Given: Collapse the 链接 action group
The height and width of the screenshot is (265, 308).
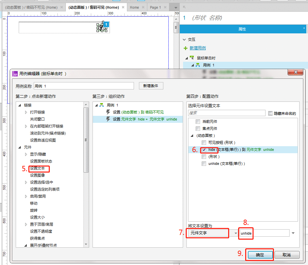Looking at the screenshot, I should click(20, 105).
